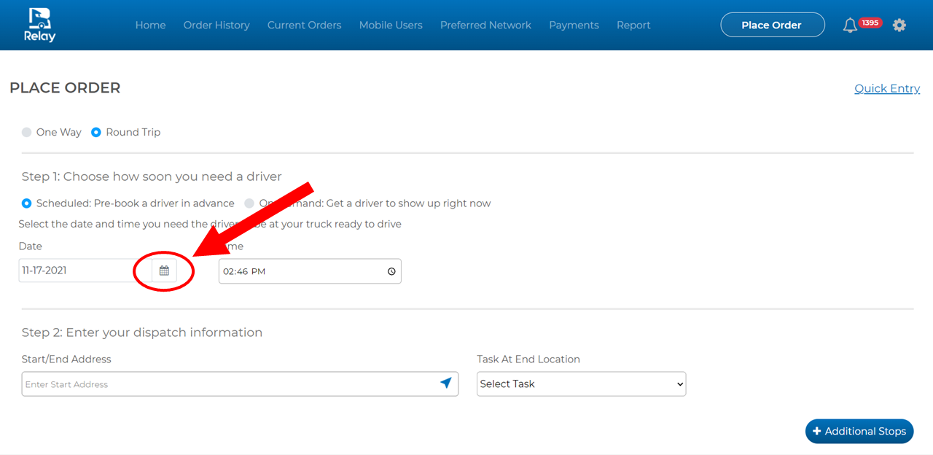Click the Additional Stops button
Screen dimensions: 933x455
pyautogui.click(x=859, y=431)
